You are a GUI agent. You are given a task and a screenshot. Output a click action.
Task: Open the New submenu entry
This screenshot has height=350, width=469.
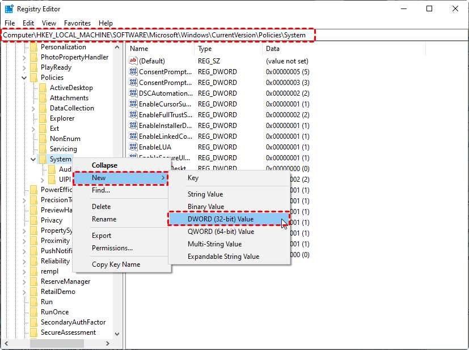(x=121, y=178)
